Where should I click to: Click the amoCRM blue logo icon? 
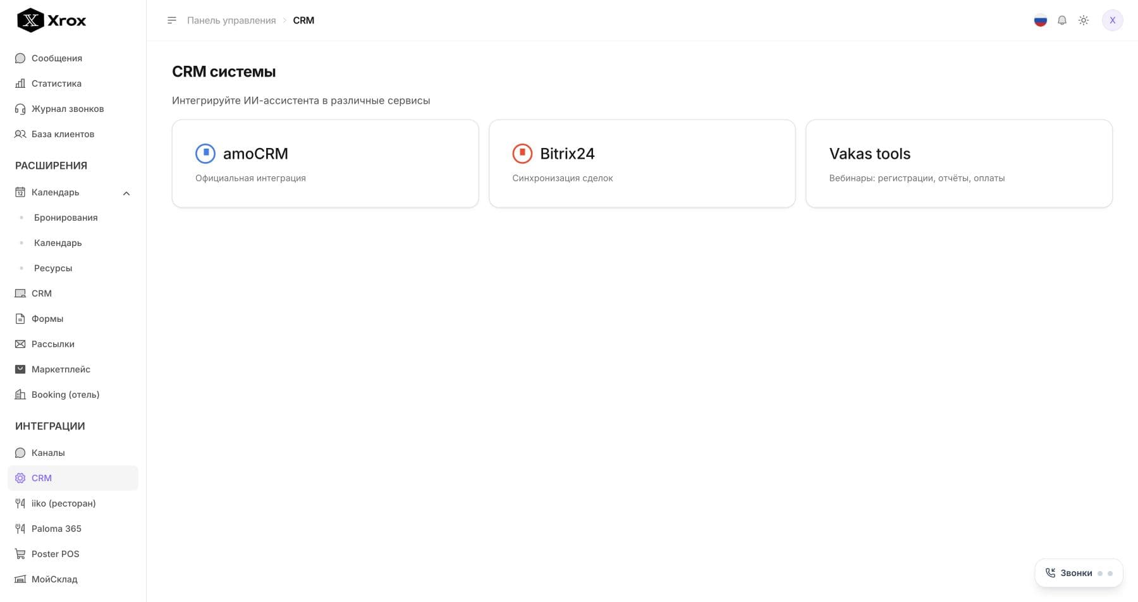[x=205, y=154]
